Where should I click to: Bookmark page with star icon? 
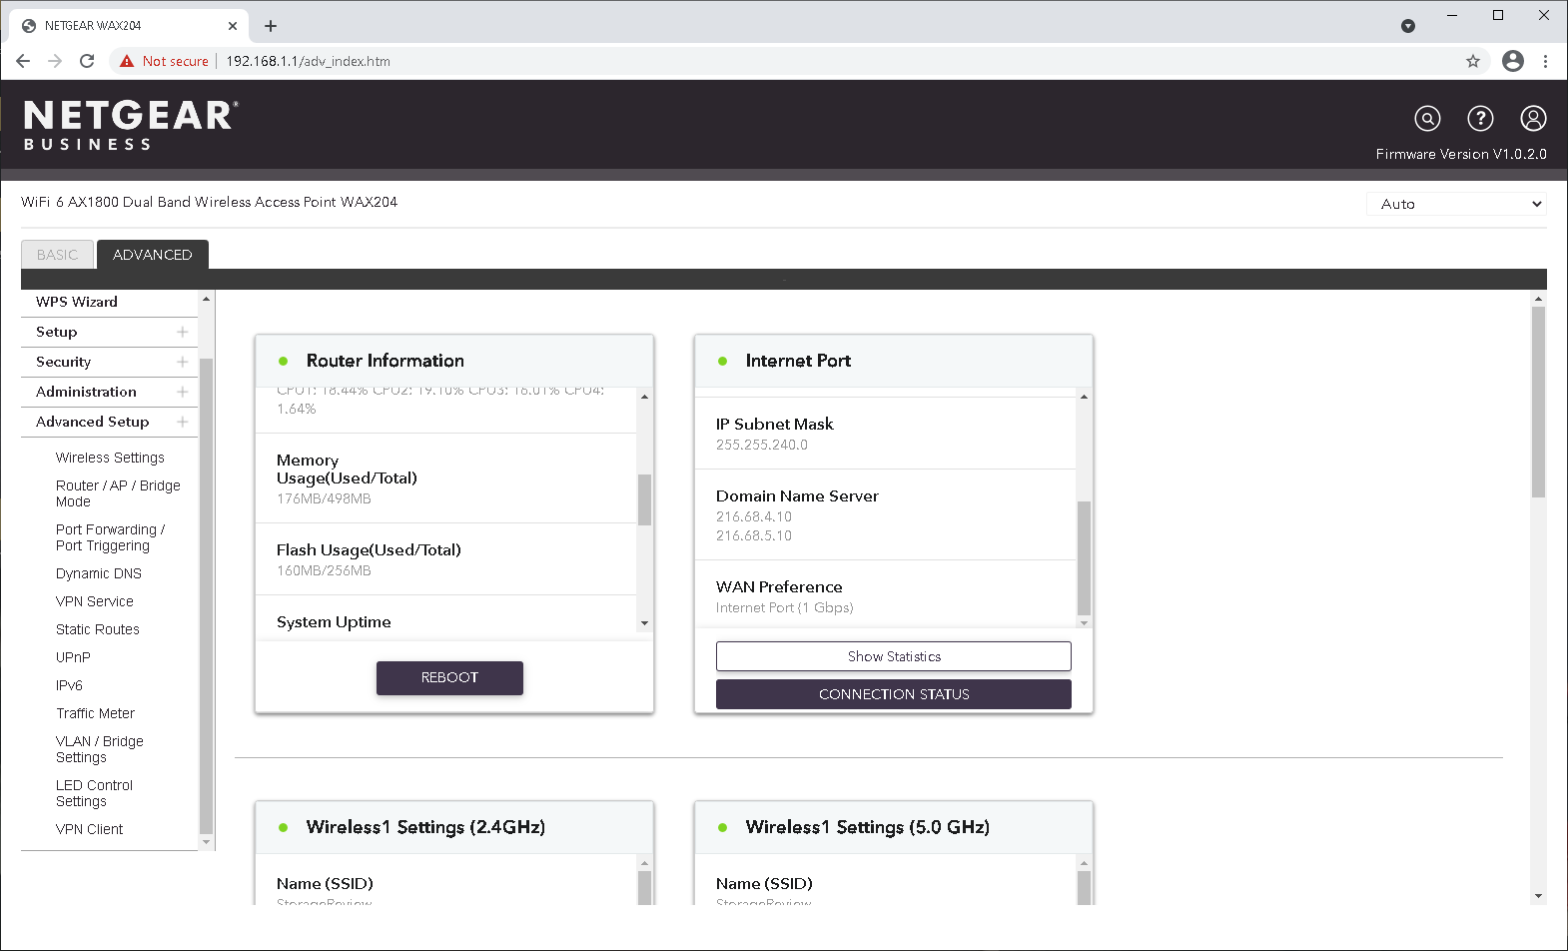point(1473,61)
